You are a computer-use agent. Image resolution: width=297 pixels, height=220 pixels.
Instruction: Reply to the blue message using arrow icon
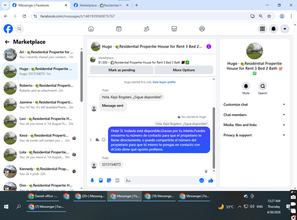97,140
